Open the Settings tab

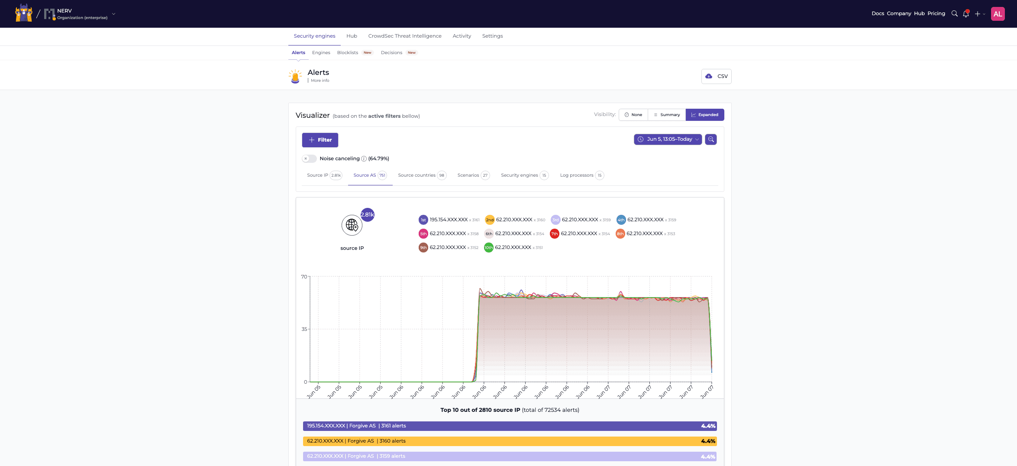(492, 36)
